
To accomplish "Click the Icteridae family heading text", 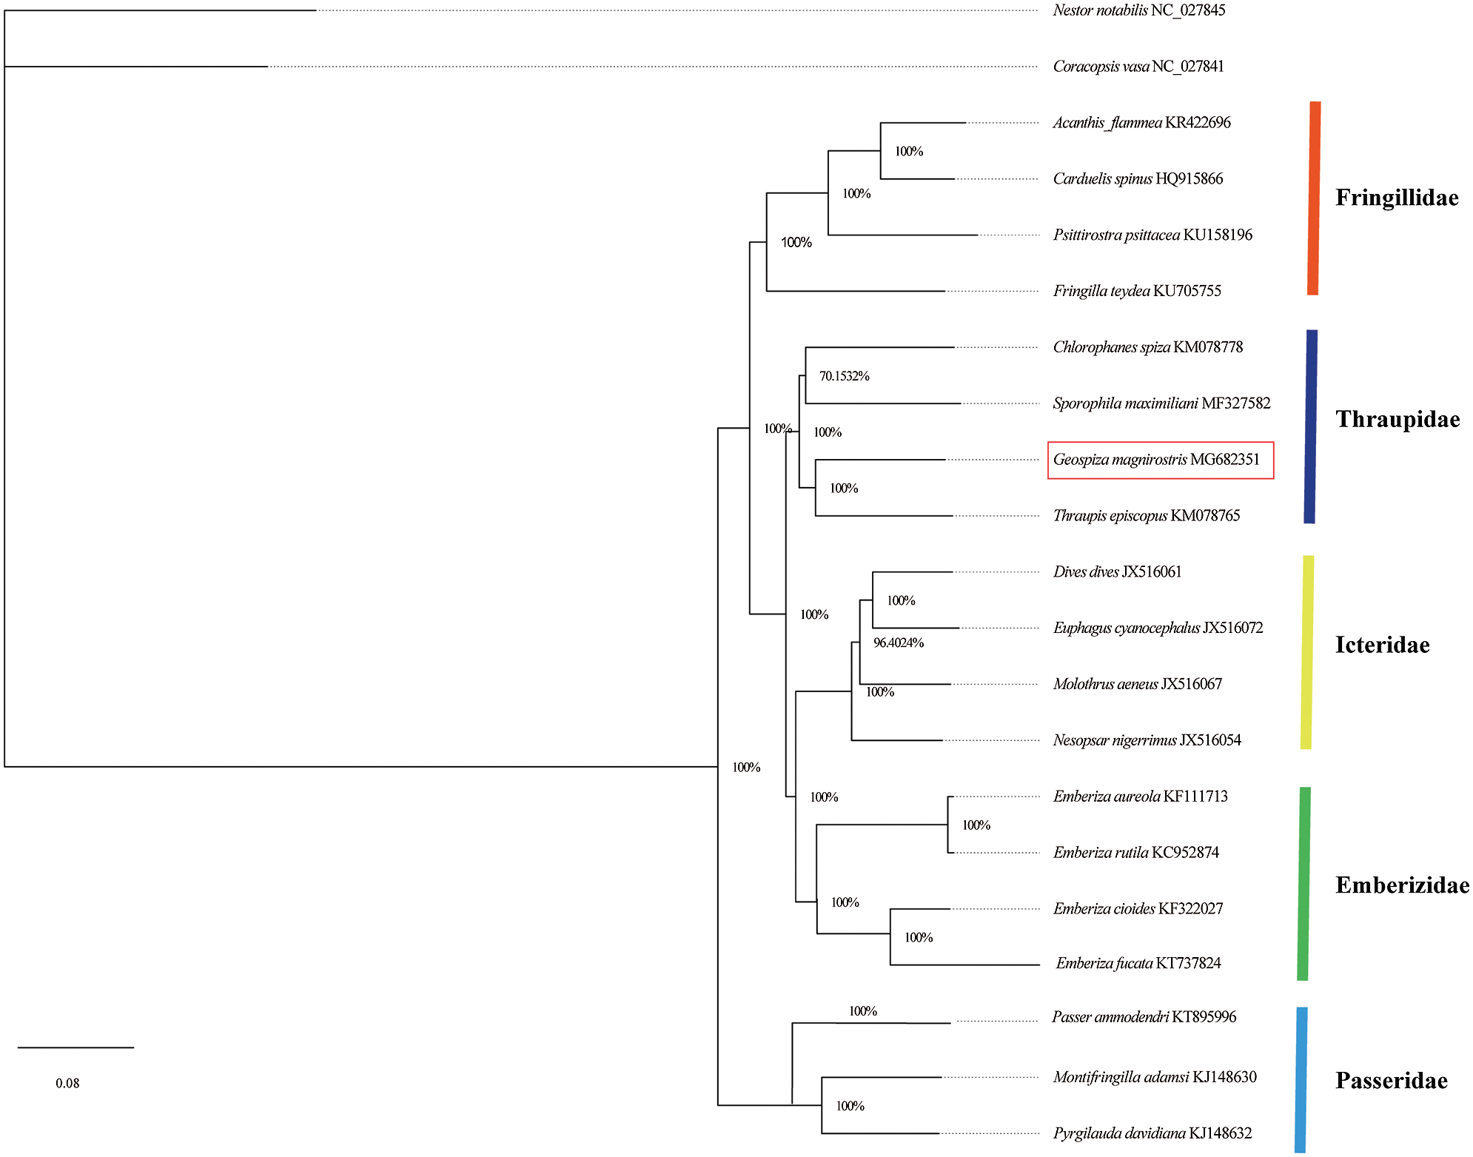I will (1382, 645).
